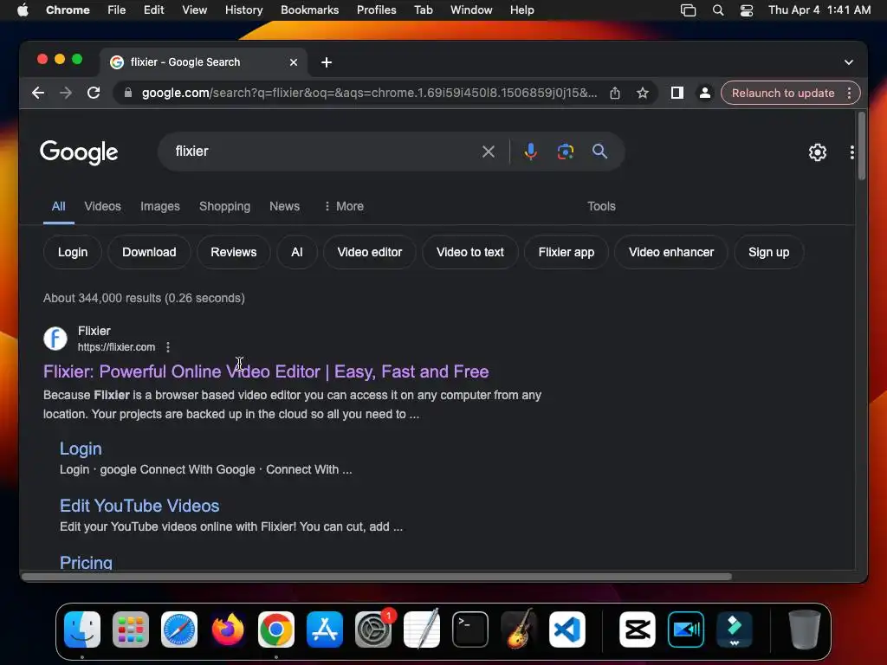Open Google quick settings gear
Screen dimensions: 887x665
pos(818,152)
